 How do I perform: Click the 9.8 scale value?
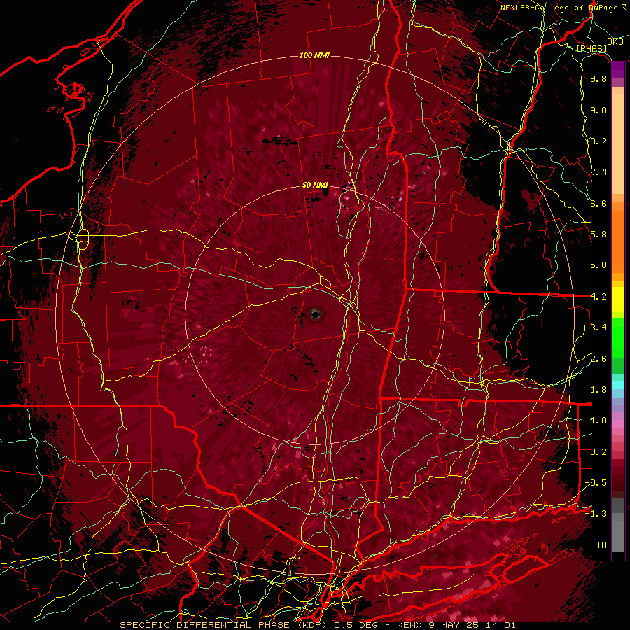[x=598, y=78]
